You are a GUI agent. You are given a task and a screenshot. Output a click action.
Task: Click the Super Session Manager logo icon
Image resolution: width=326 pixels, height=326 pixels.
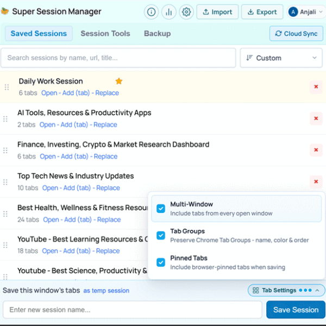point(4,11)
